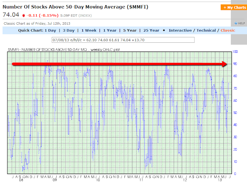
Task: Switch to the Technical chart view
Action: pyautogui.click(x=206, y=30)
